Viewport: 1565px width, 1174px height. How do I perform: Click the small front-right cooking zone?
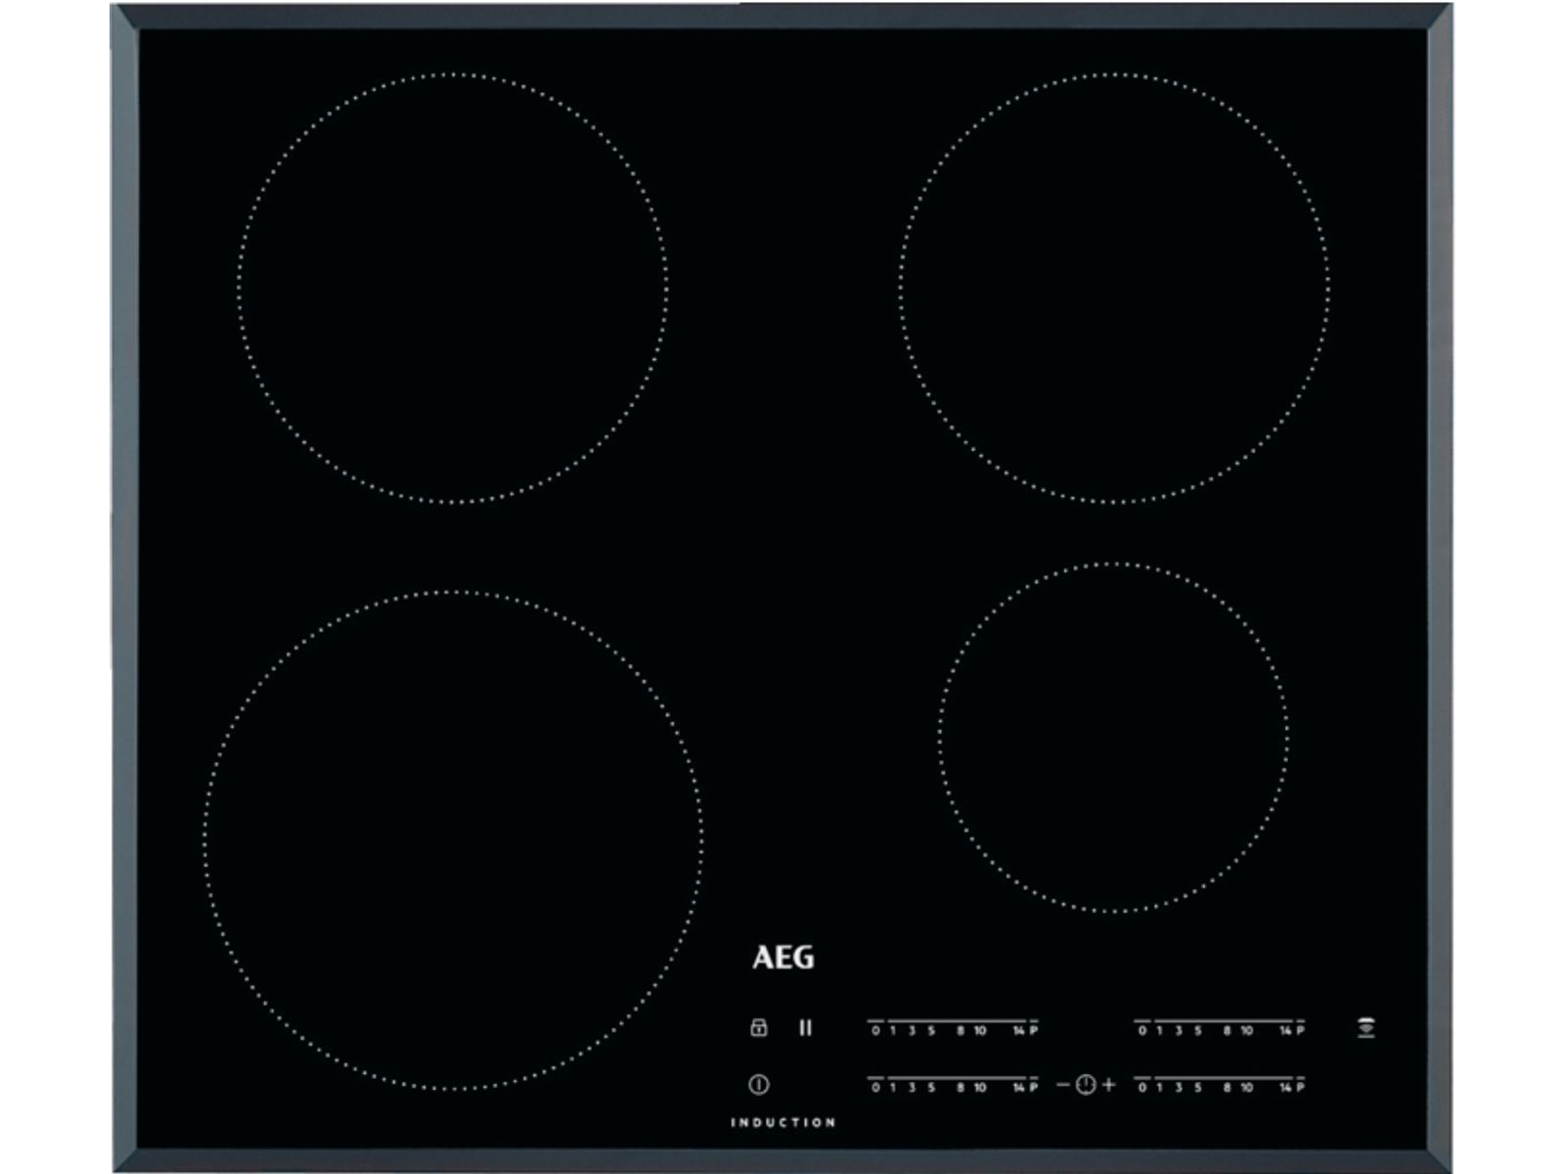(x=1113, y=738)
